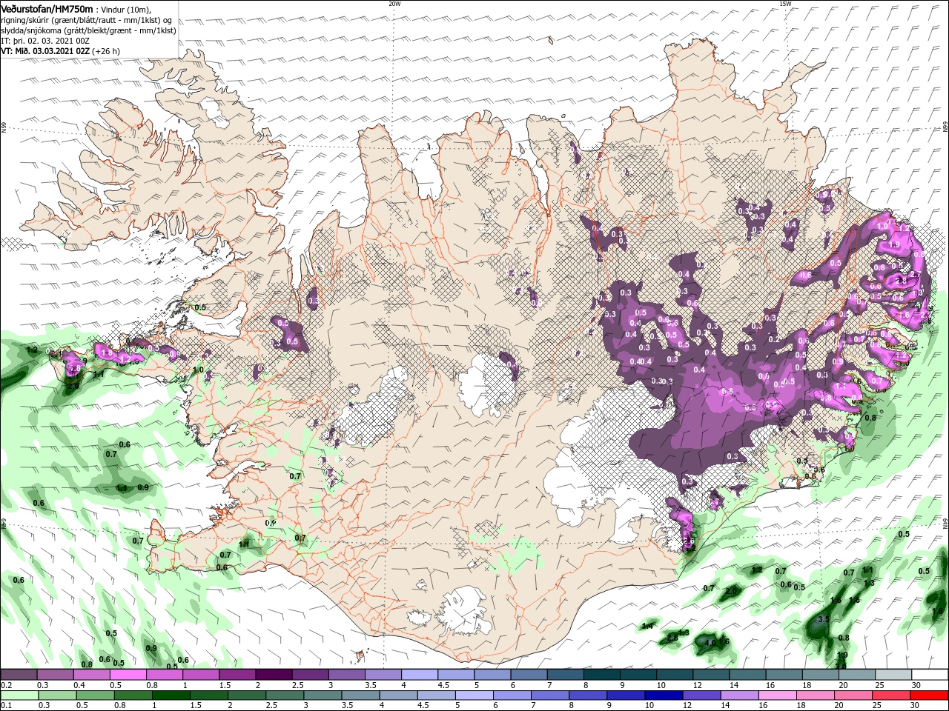Click the legend line starting with slydda/snjókoma

88,30
